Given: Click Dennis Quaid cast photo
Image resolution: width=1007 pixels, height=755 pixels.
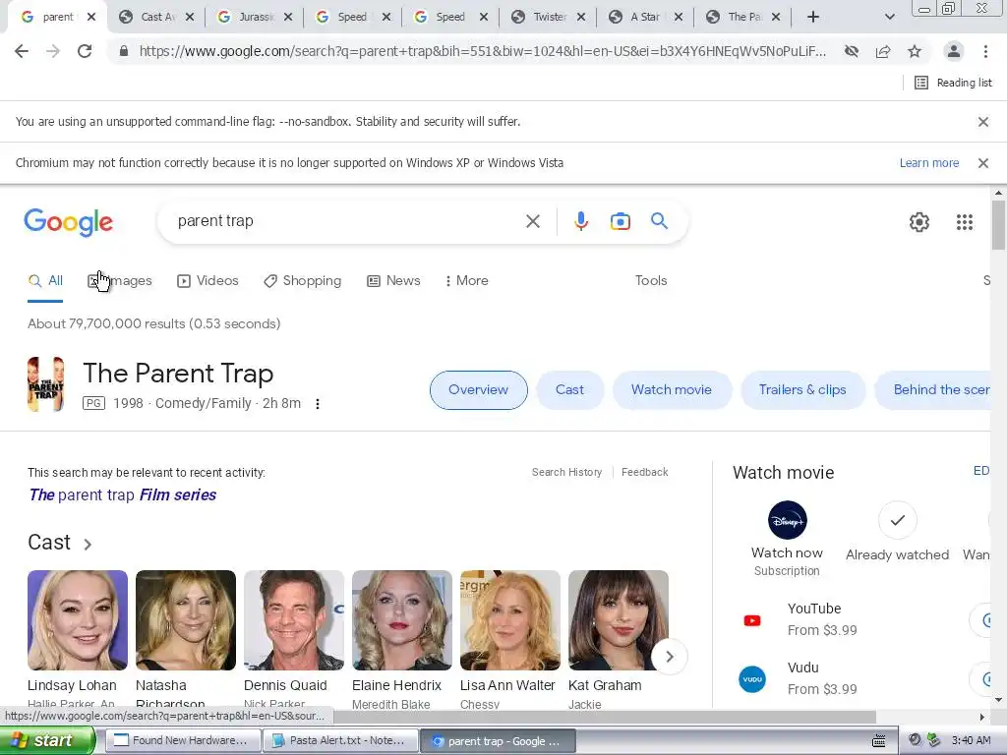Looking at the screenshot, I should point(293,620).
